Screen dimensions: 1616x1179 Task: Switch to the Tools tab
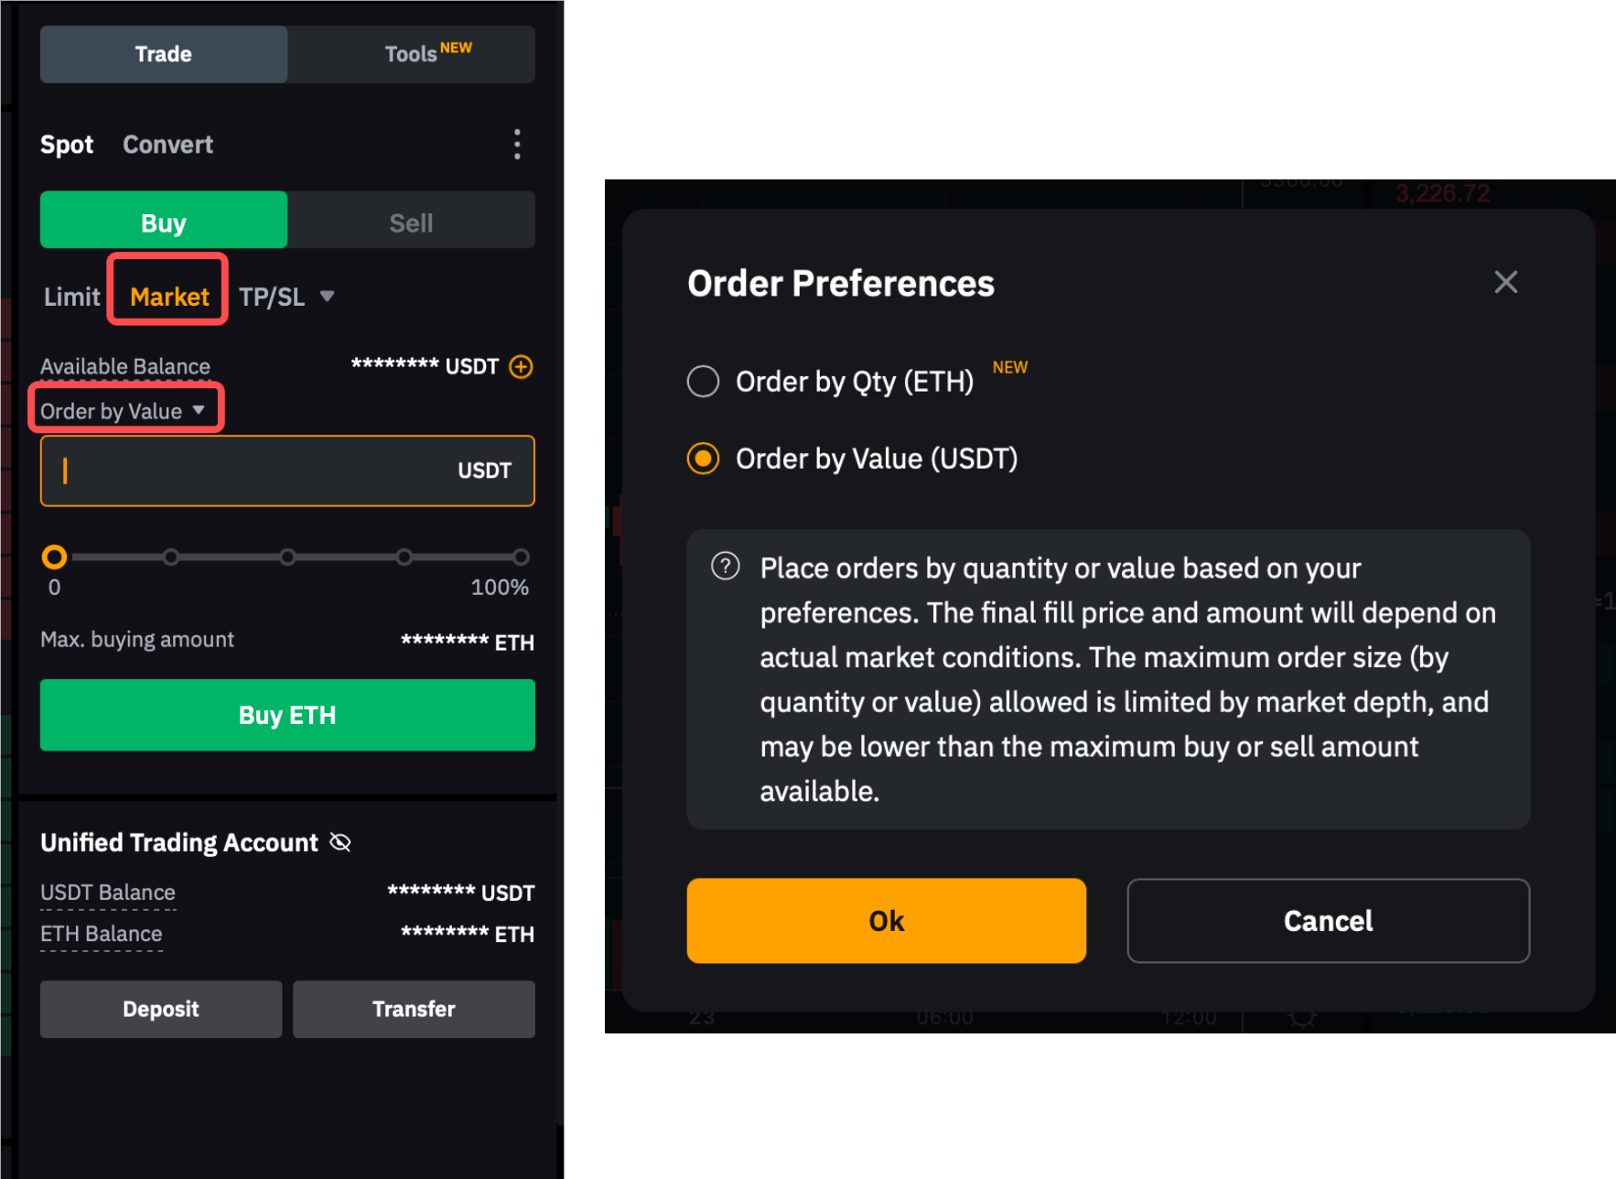pyautogui.click(x=411, y=54)
